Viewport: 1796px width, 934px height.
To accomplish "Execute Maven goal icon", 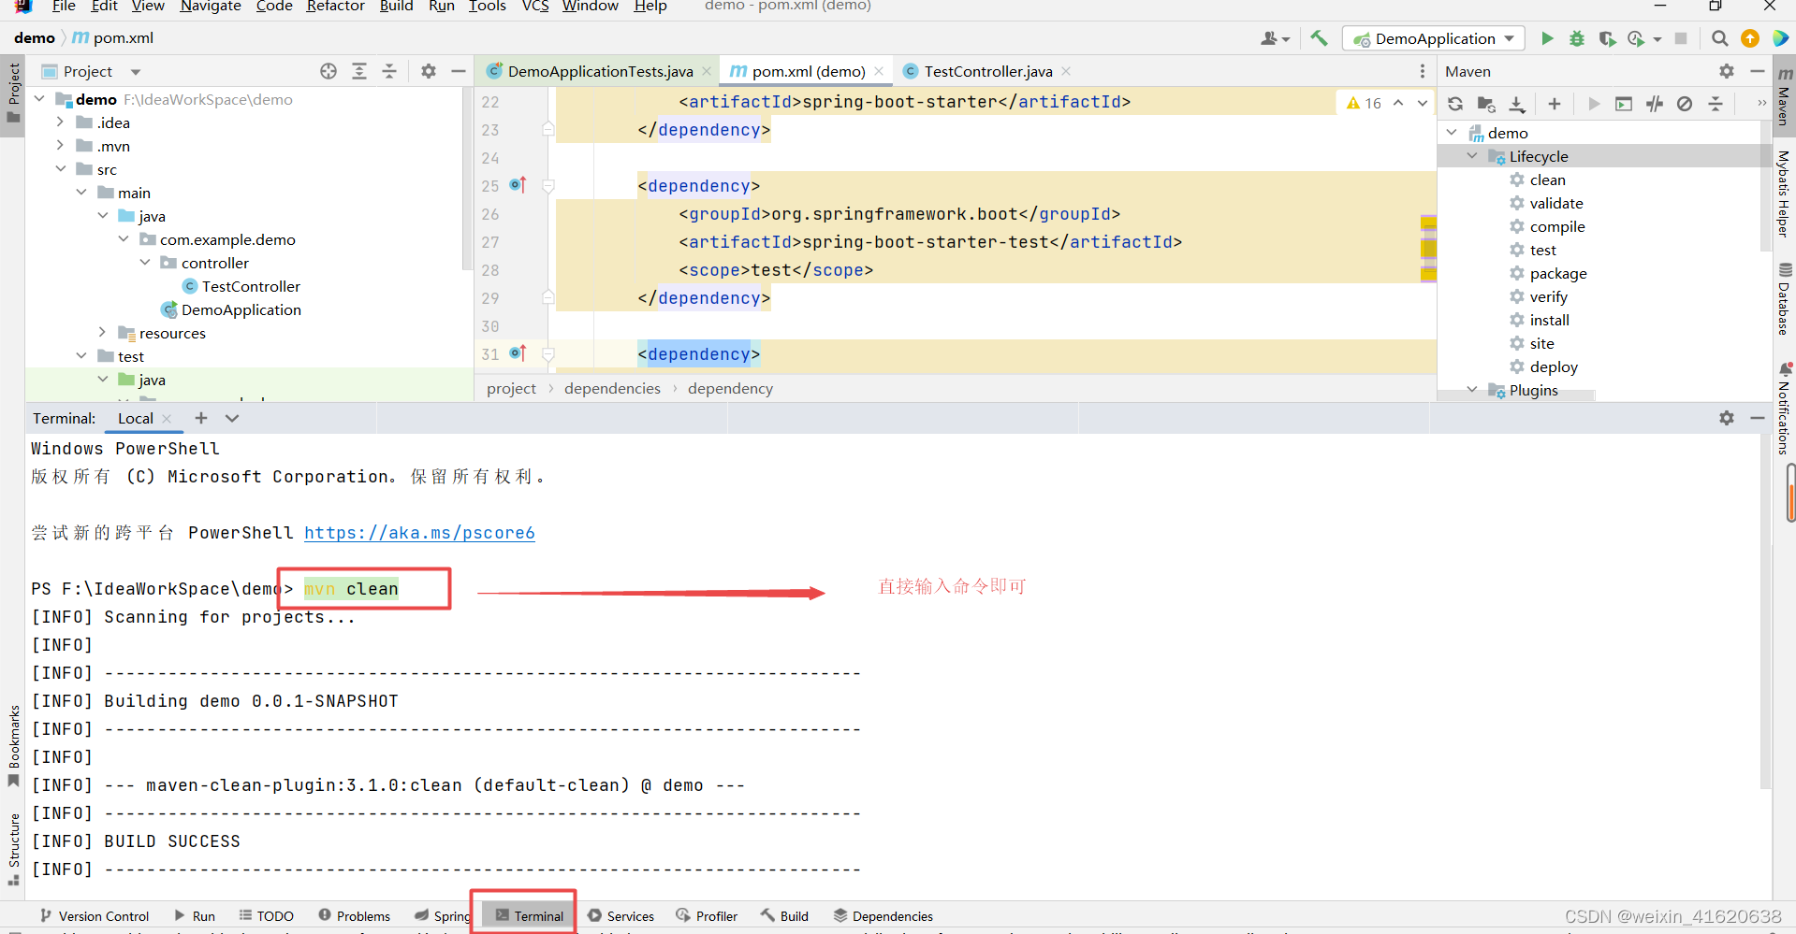I will pos(1624,104).
